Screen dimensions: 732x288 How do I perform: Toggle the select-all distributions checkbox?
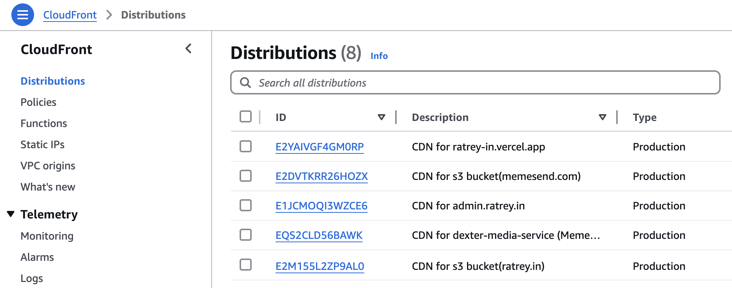[246, 116]
